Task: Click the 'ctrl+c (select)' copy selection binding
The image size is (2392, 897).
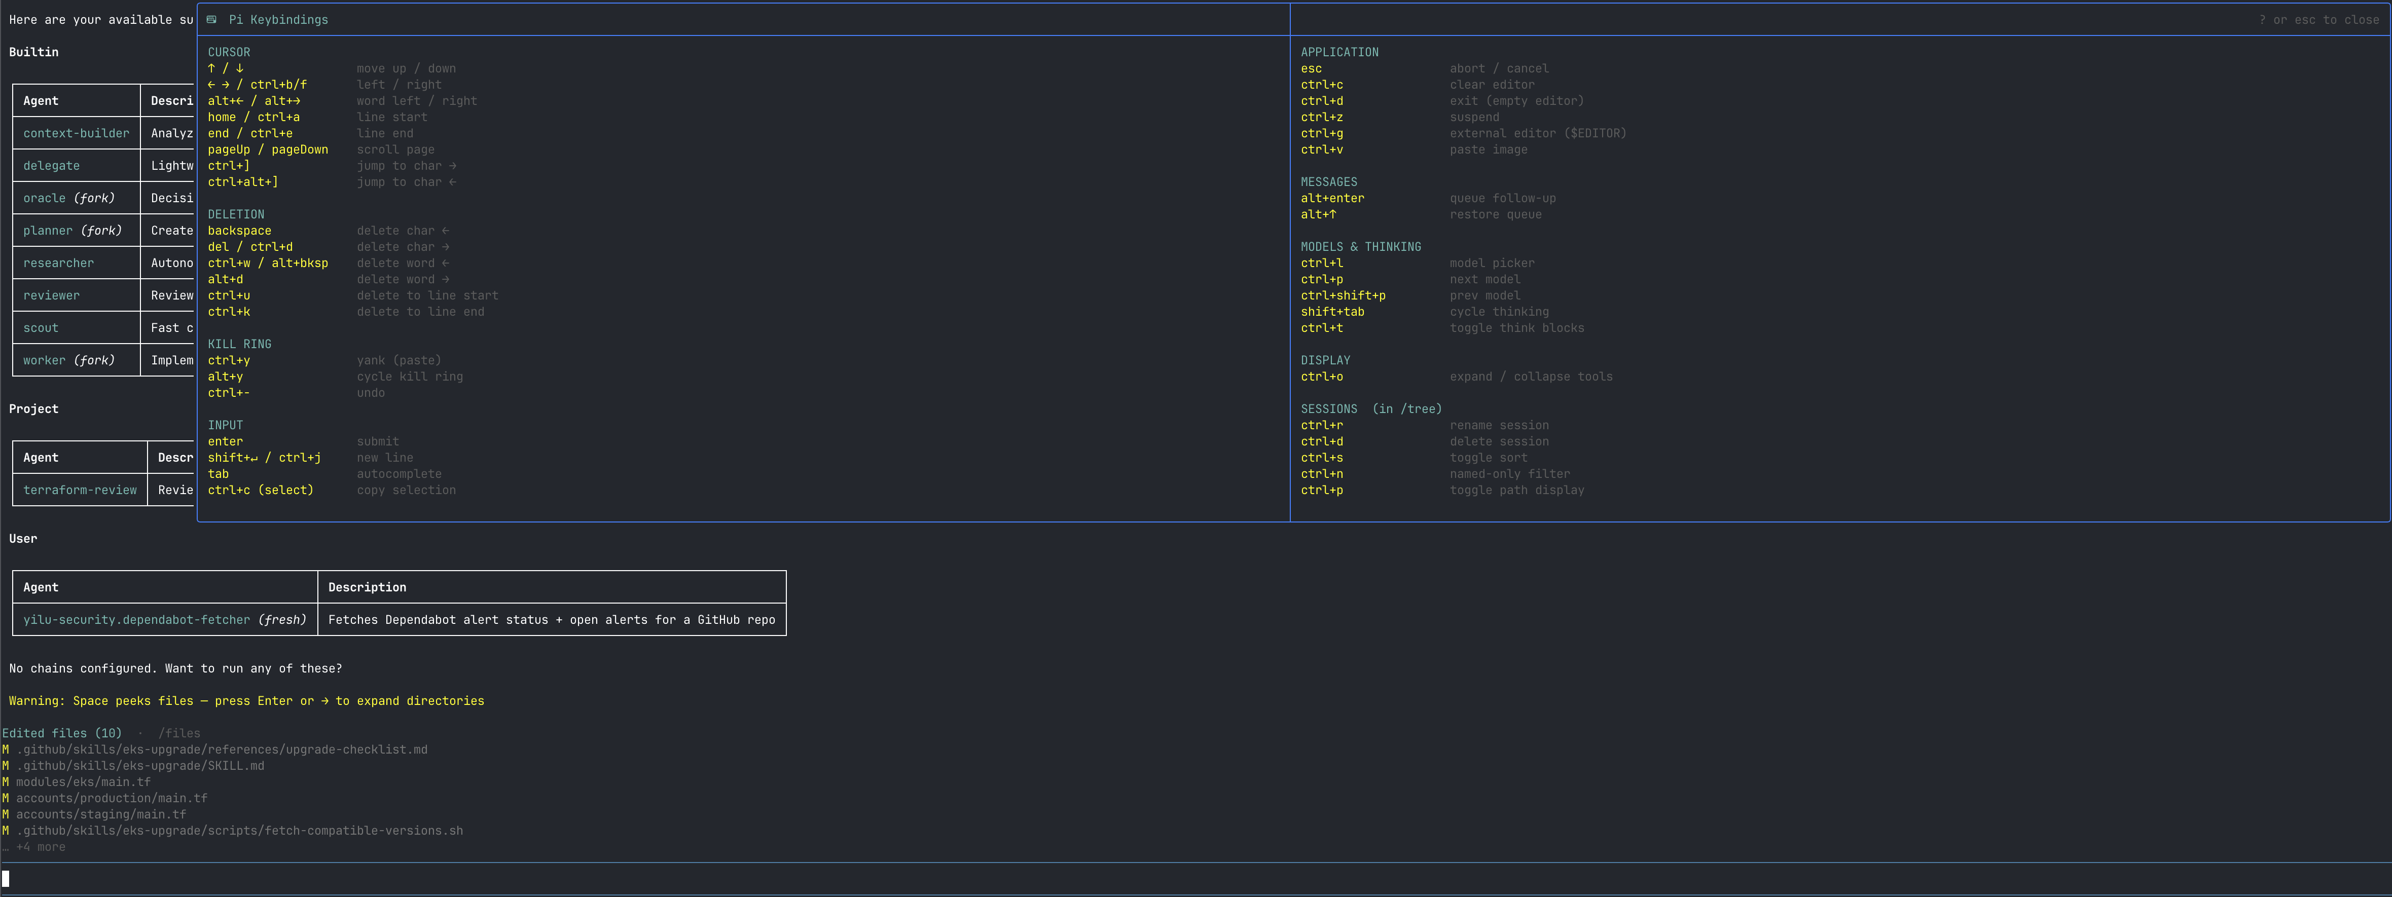Action: coord(261,490)
